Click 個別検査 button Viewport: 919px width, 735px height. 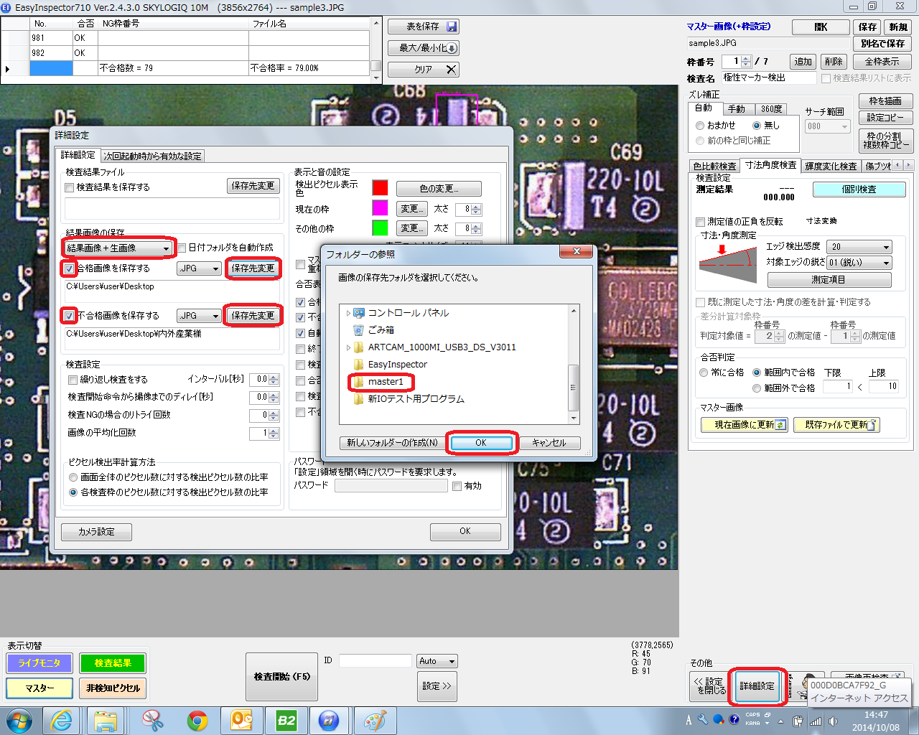click(x=859, y=189)
